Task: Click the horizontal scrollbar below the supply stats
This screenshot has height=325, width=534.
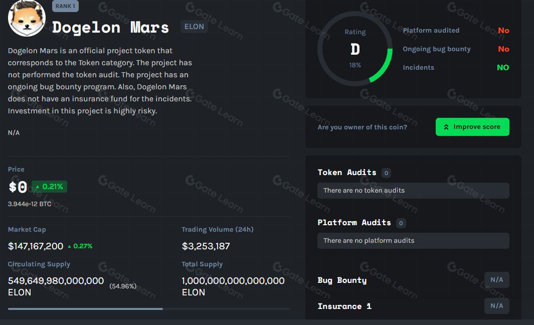Action: 85,309
